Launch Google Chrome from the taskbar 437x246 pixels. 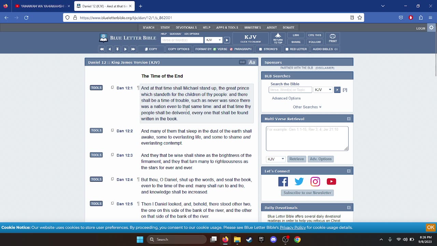coord(297,240)
